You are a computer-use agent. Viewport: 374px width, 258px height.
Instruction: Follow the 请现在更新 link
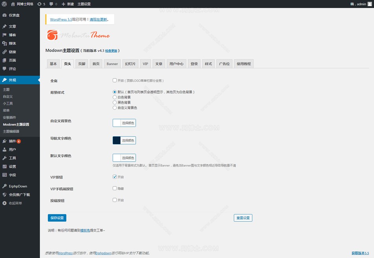(x=98, y=20)
